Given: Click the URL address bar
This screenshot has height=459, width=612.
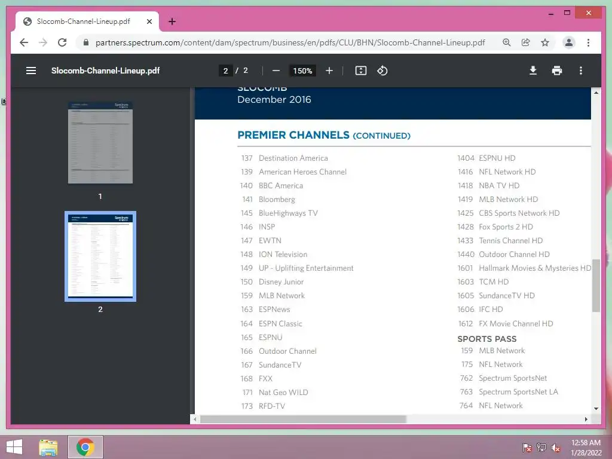Looking at the screenshot, I should coord(290,42).
